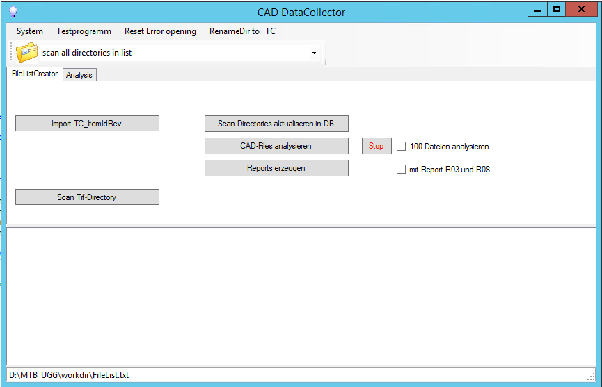
Task: Open the System menu
Action: [x=30, y=31]
